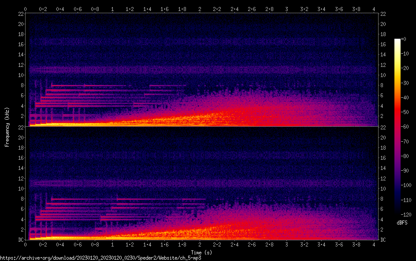Click the 'DC' label at bottom left
Viewport: 416px width, 261px height.
click(20, 239)
